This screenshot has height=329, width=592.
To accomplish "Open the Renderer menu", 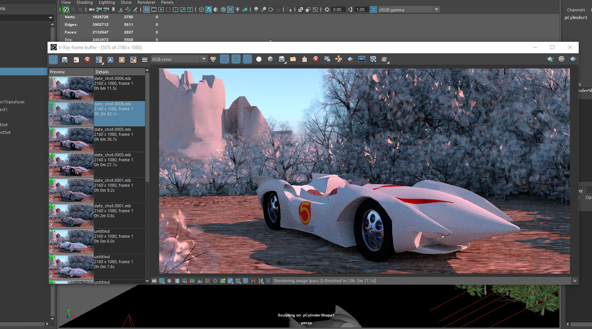I will (146, 2).
